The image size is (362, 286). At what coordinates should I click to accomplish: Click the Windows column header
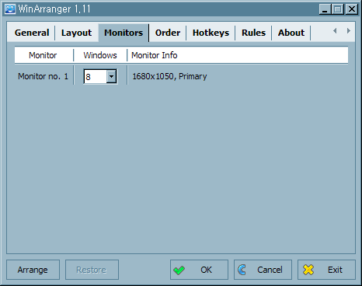tap(100, 55)
